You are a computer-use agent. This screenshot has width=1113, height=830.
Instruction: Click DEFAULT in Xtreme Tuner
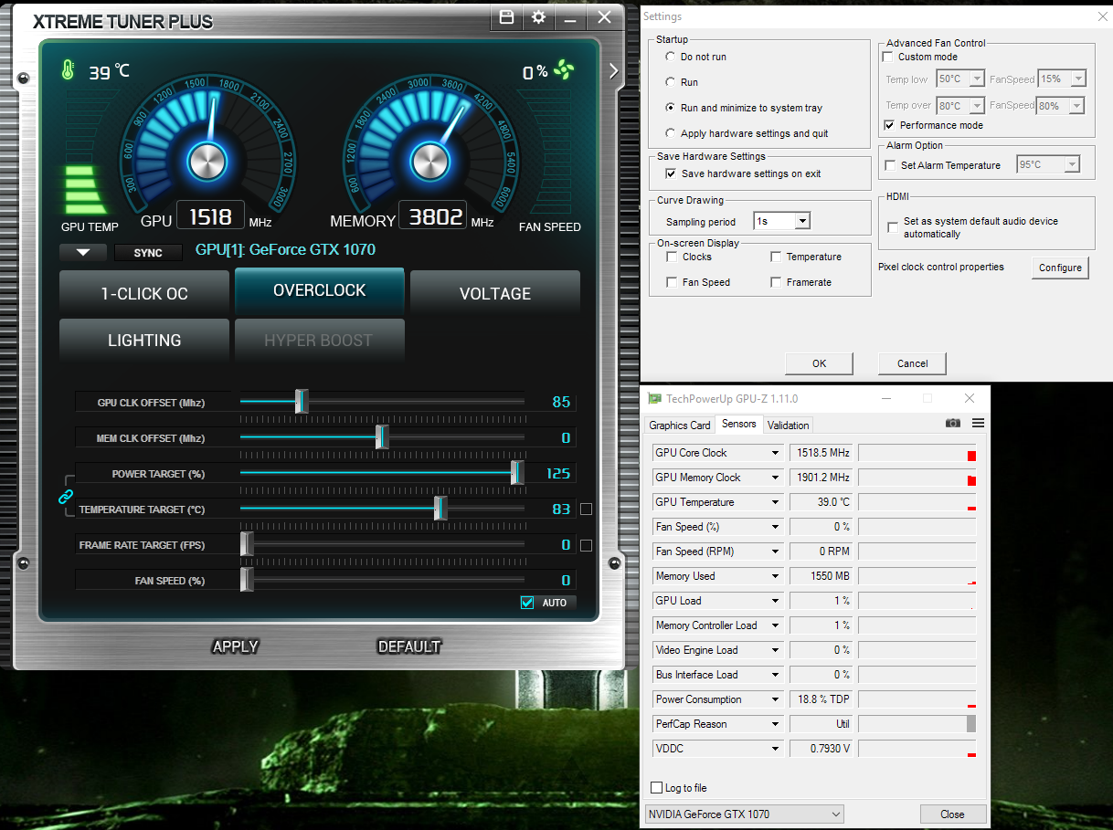409,646
